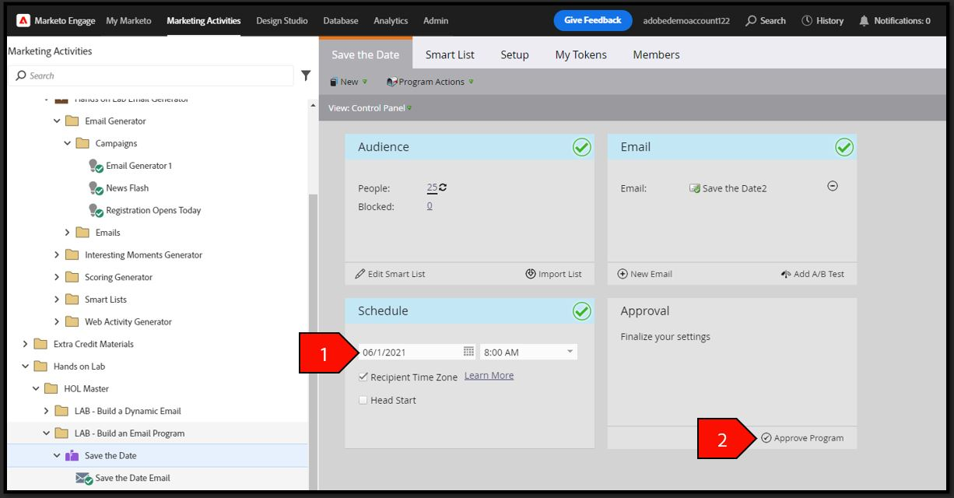Click the refresh icon beside People count
The image size is (954, 498).
[443, 188]
